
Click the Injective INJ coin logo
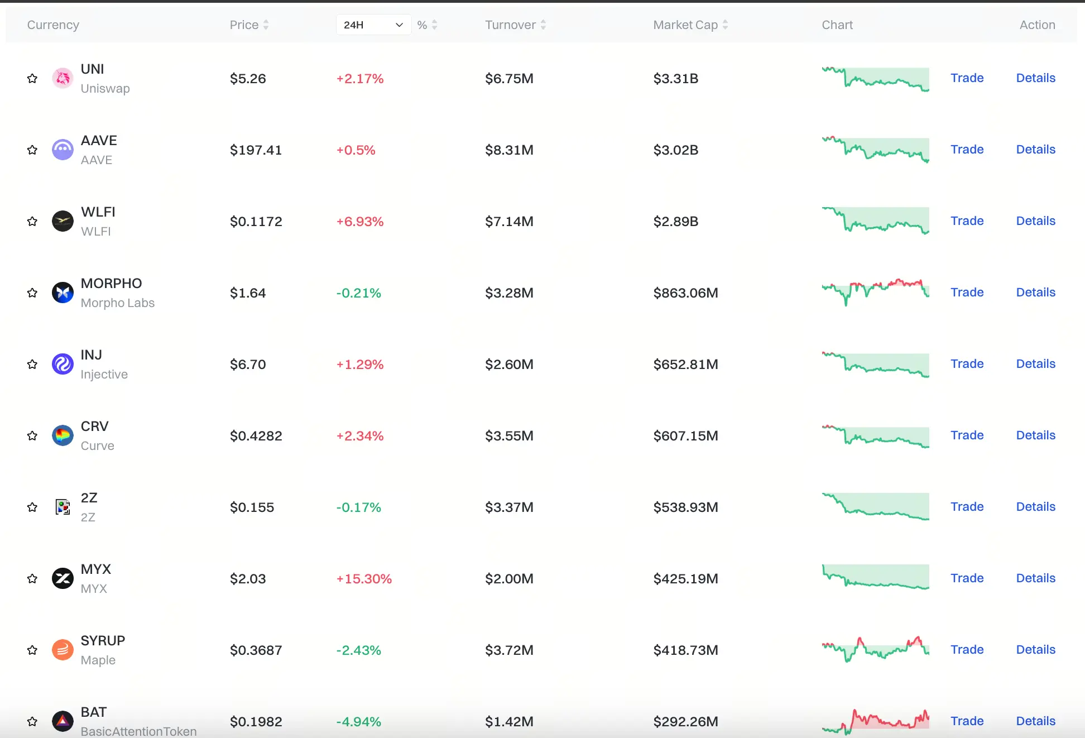[x=63, y=364]
